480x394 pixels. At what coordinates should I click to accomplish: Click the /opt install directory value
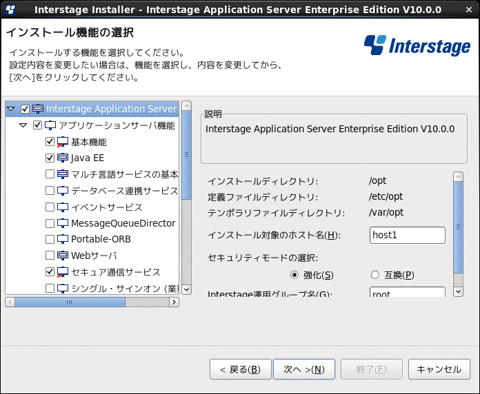pos(377,180)
